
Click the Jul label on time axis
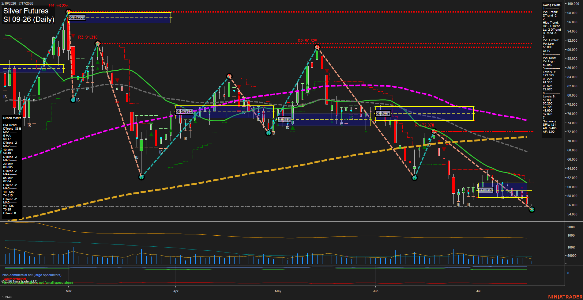coord(478,291)
